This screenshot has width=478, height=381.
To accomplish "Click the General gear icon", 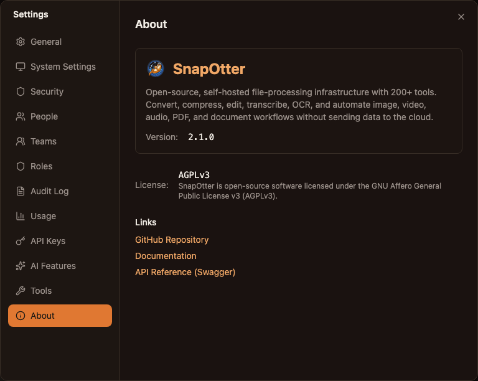I will tap(21, 42).
